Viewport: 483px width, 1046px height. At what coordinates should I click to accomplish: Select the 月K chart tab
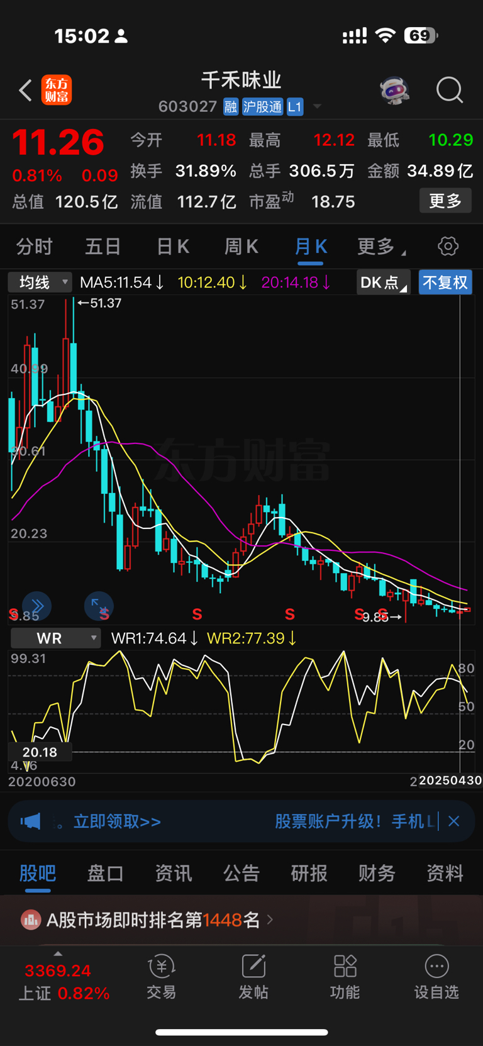(311, 247)
